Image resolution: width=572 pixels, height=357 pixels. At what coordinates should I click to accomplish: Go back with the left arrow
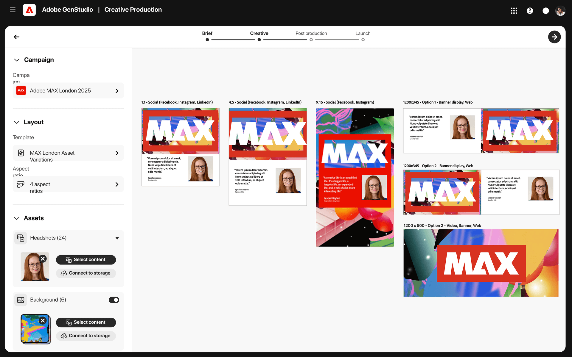(x=17, y=37)
